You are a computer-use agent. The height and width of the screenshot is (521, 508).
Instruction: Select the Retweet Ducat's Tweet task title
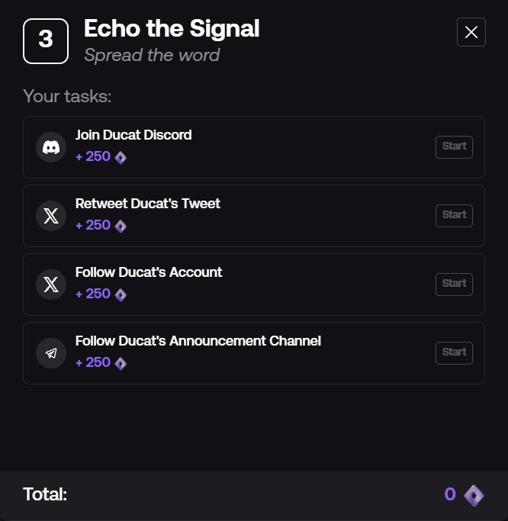tap(147, 204)
